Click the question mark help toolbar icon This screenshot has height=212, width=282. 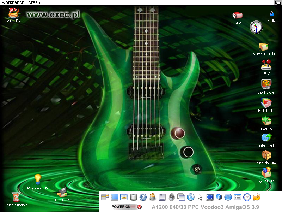coord(143,197)
